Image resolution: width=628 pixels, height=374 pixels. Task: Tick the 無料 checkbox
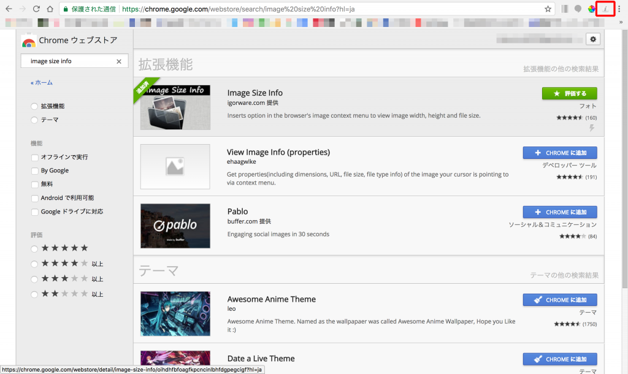pos(35,185)
